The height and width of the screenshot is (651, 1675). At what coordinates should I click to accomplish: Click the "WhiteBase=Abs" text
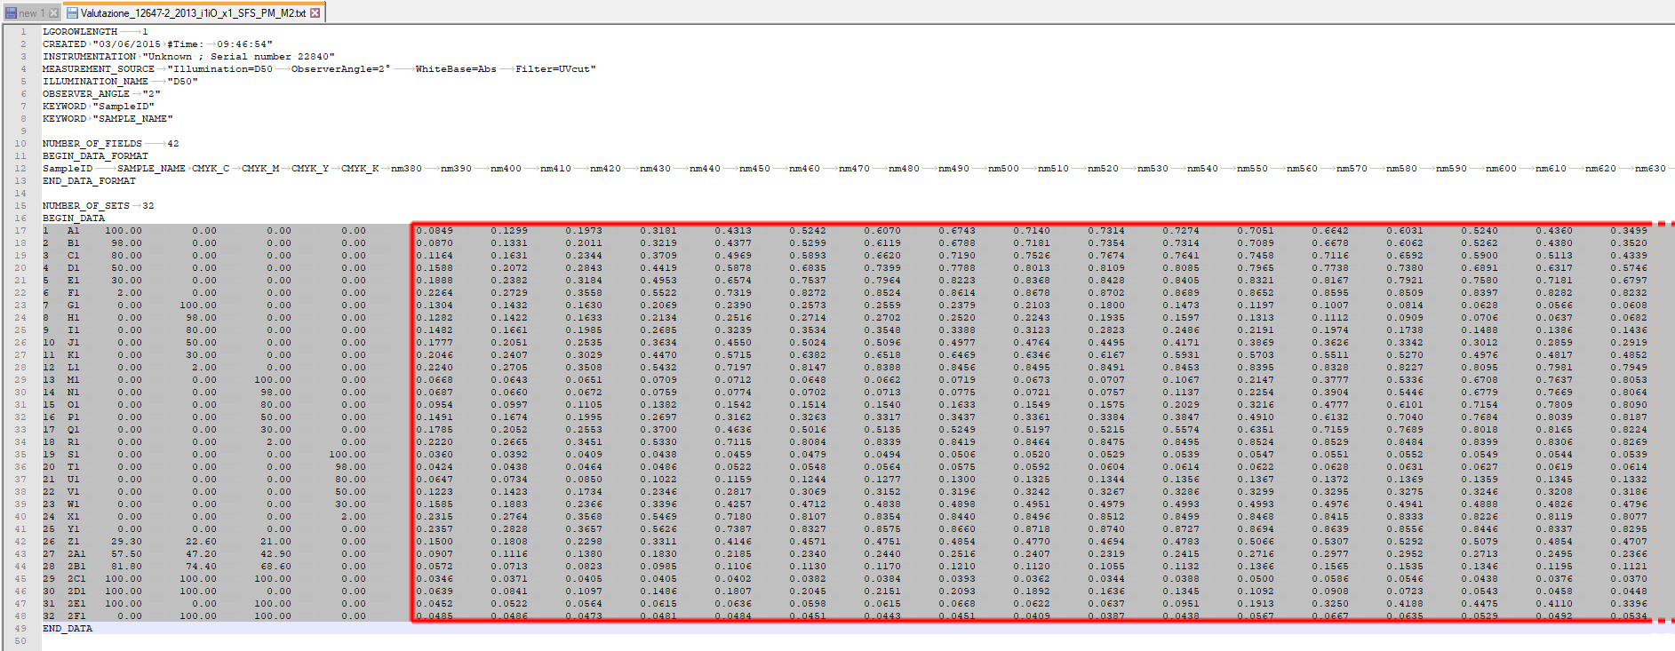(456, 69)
